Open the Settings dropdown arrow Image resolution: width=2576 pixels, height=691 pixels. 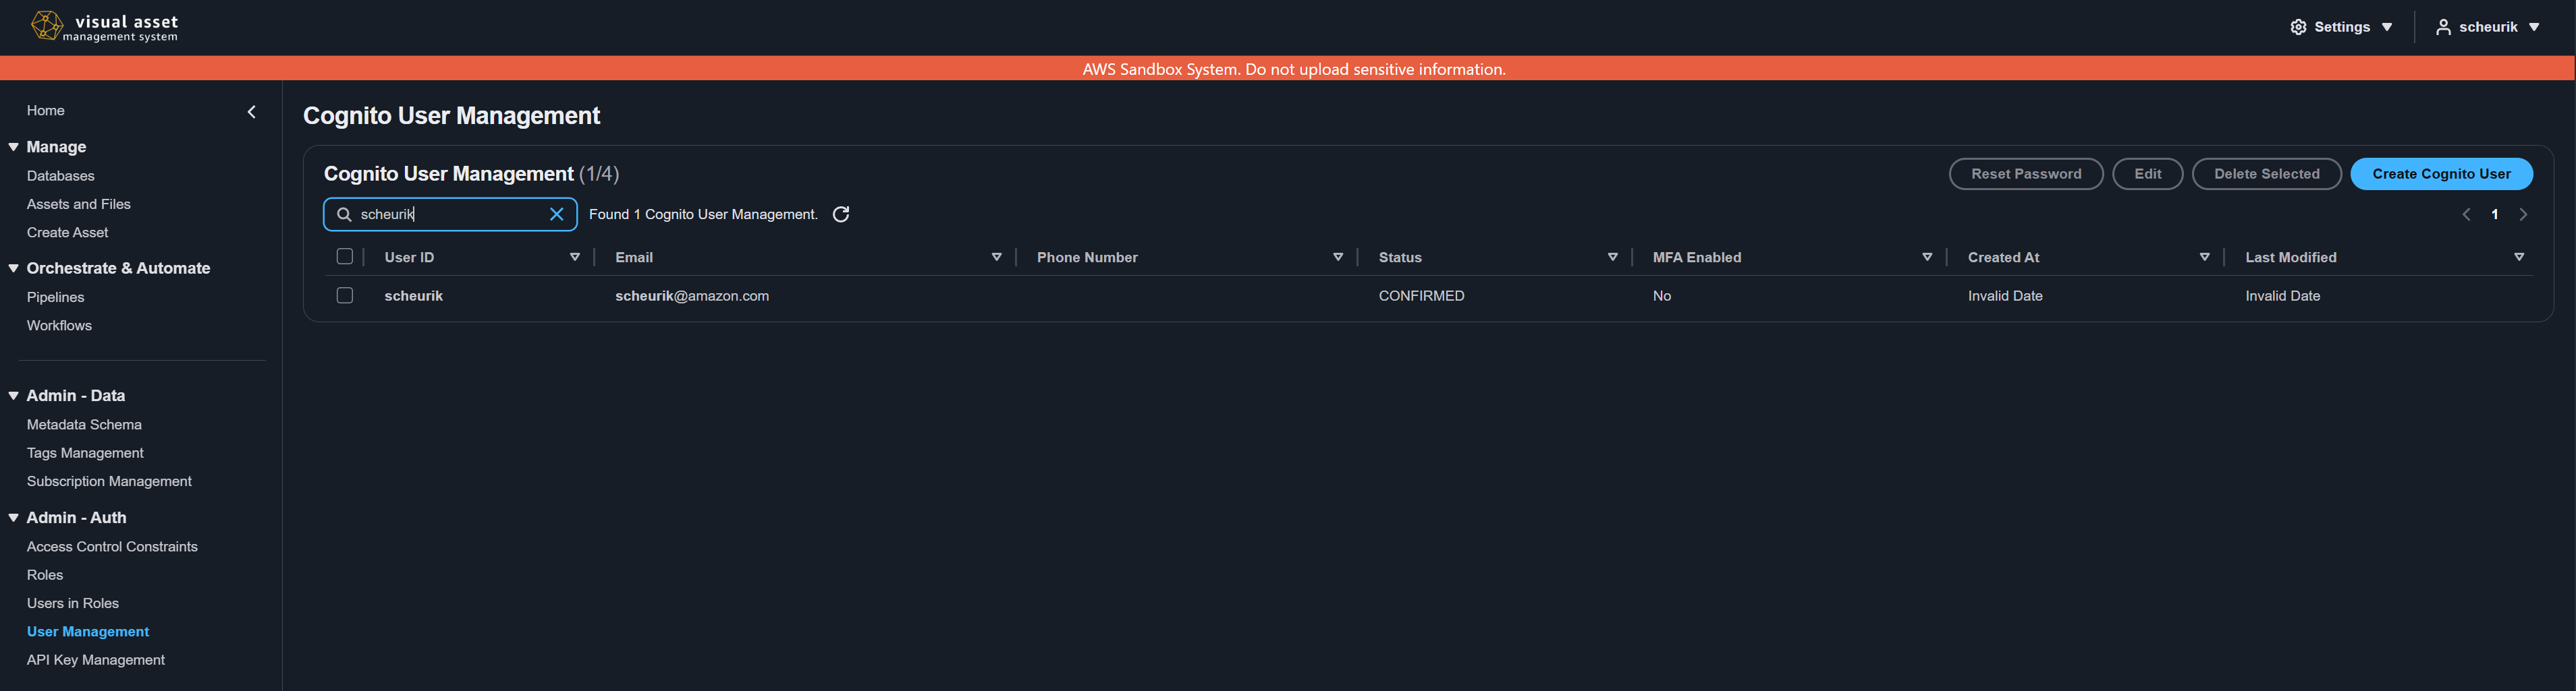(x=2387, y=28)
